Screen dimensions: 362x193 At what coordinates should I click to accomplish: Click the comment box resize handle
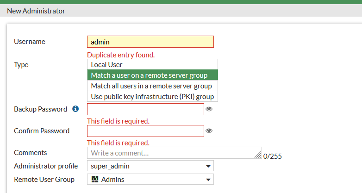pyautogui.click(x=258, y=156)
